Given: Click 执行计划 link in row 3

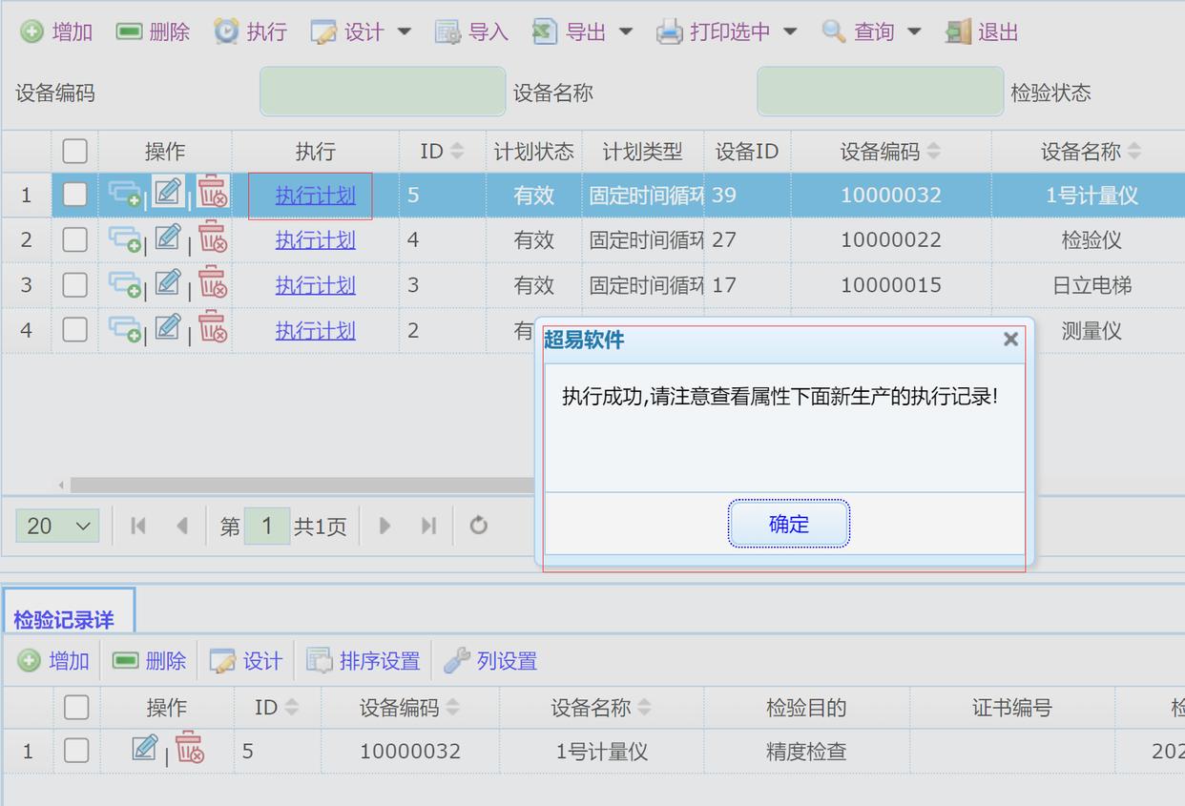Looking at the screenshot, I should tap(315, 284).
